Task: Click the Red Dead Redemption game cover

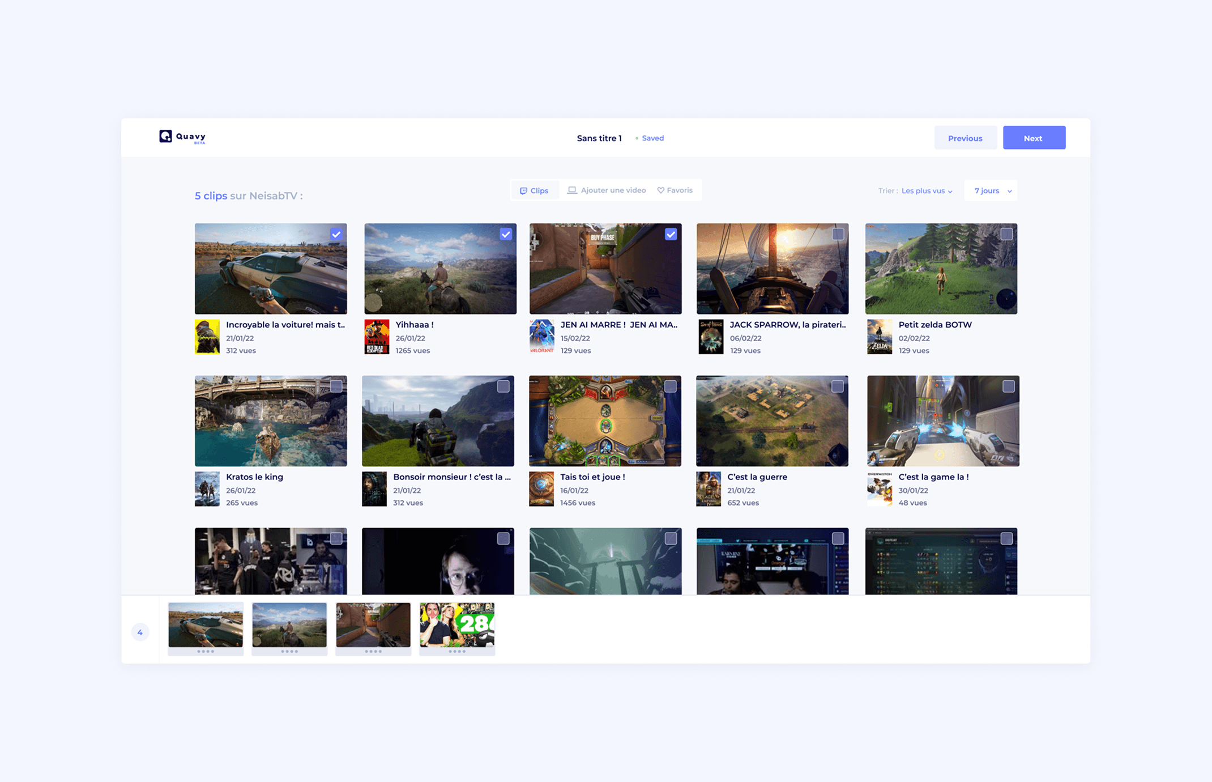Action: pyautogui.click(x=377, y=337)
